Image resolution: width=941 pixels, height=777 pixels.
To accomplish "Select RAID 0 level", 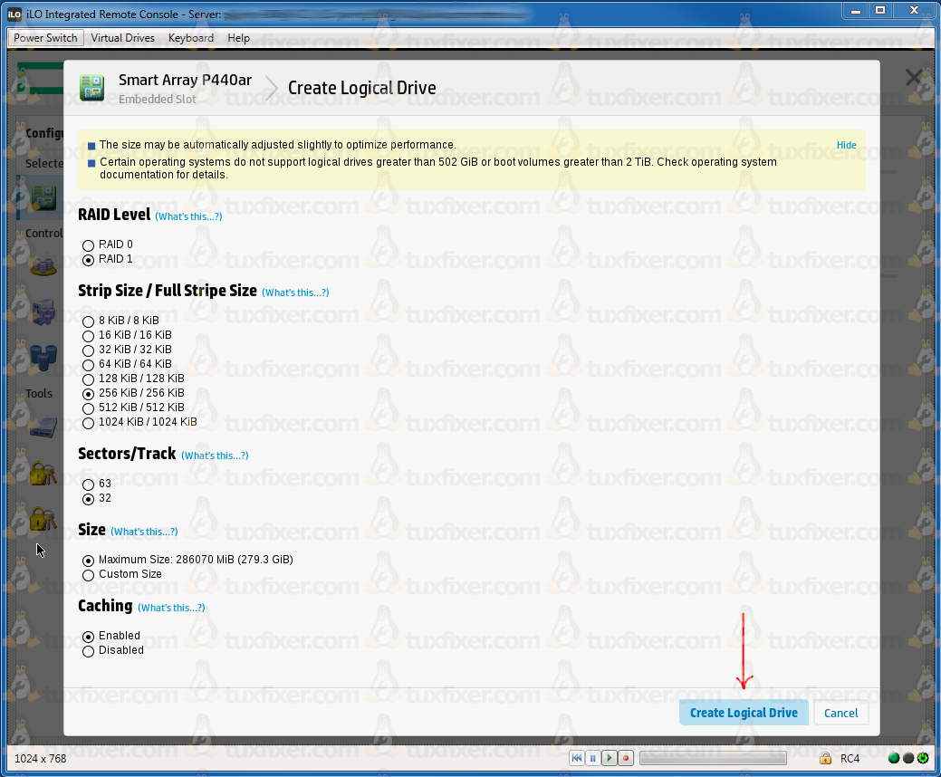I will coord(88,245).
